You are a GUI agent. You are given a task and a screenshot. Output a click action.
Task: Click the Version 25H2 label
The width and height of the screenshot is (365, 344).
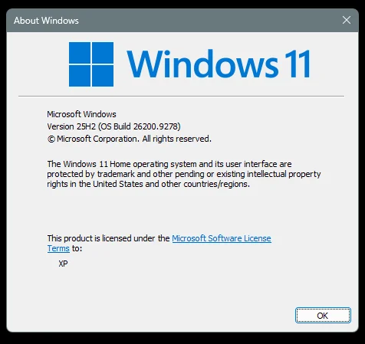tap(71, 126)
